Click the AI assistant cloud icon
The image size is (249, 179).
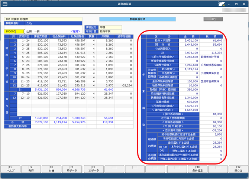click(x=221, y=4)
